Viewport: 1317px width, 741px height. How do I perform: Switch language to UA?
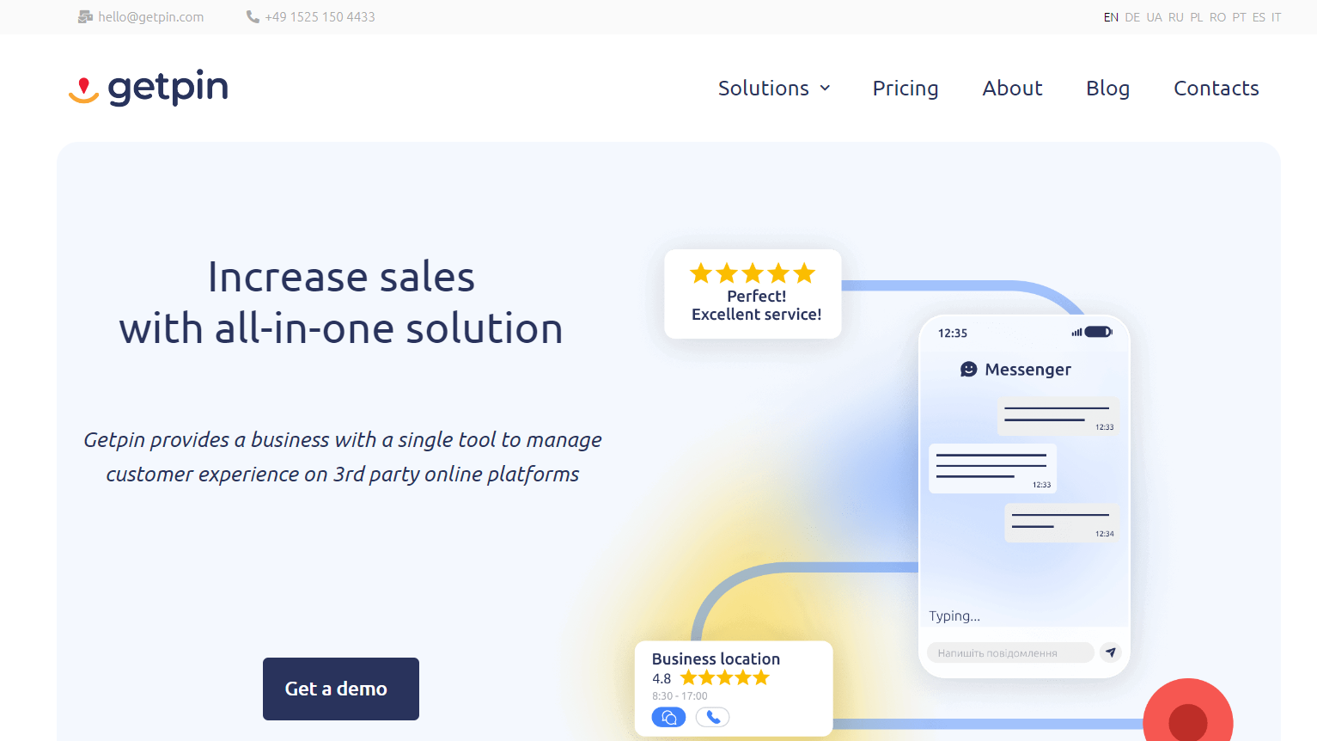1154,17
